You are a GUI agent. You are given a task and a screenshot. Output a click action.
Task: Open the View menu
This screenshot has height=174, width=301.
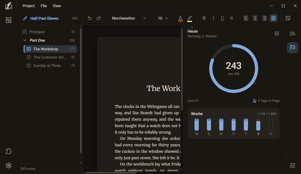(57, 6)
